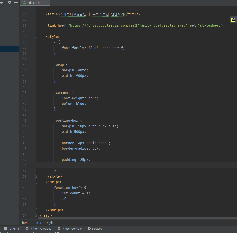The height and width of the screenshot is (233, 237).
Task: Place cursor on the empty line 50
Action: [137, 165]
